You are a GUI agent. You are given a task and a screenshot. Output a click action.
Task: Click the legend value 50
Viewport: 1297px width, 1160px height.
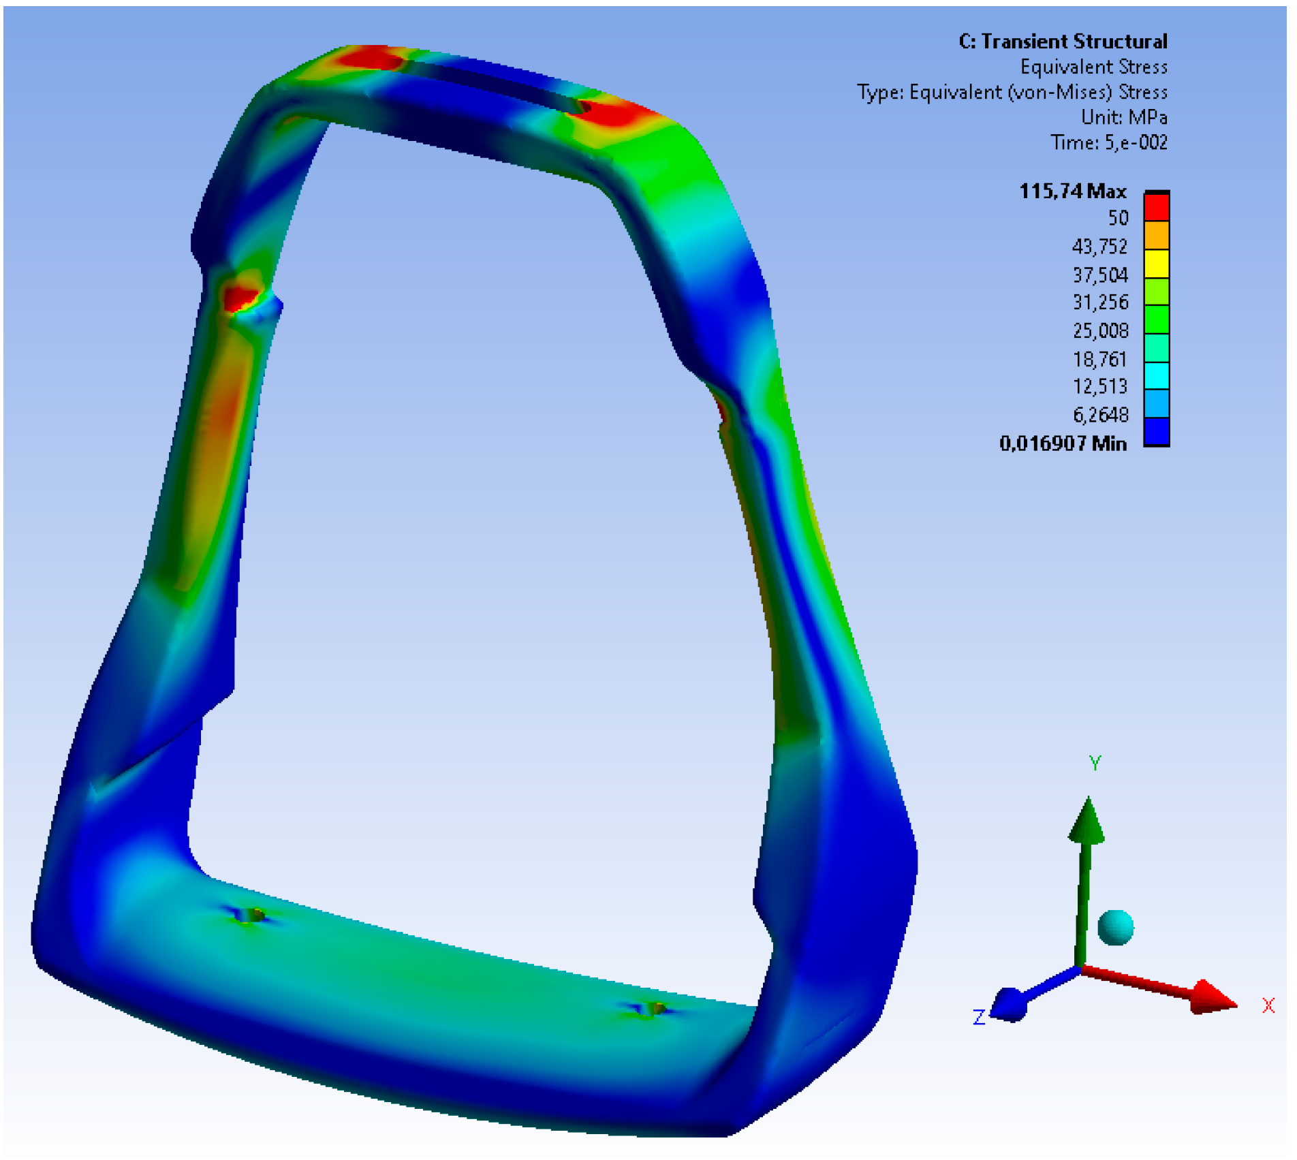(1118, 218)
